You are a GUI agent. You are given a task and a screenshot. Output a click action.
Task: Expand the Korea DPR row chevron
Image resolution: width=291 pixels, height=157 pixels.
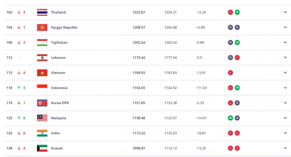pos(285,103)
